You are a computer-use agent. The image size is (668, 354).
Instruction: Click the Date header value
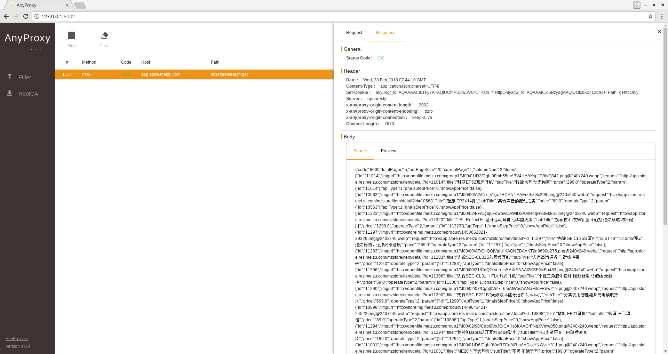(x=395, y=80)
